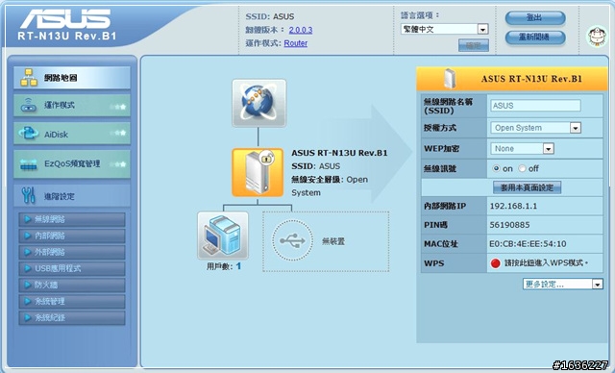Click the tools icon beside 進階設定
The height and width of the screenshot is (373, 615).
[28, 195]
